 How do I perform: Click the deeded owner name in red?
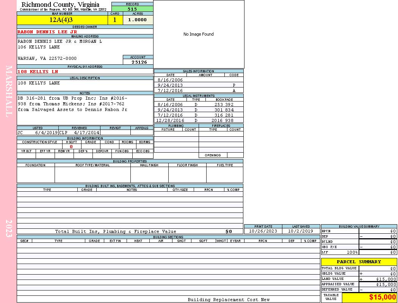click(47, 32)
